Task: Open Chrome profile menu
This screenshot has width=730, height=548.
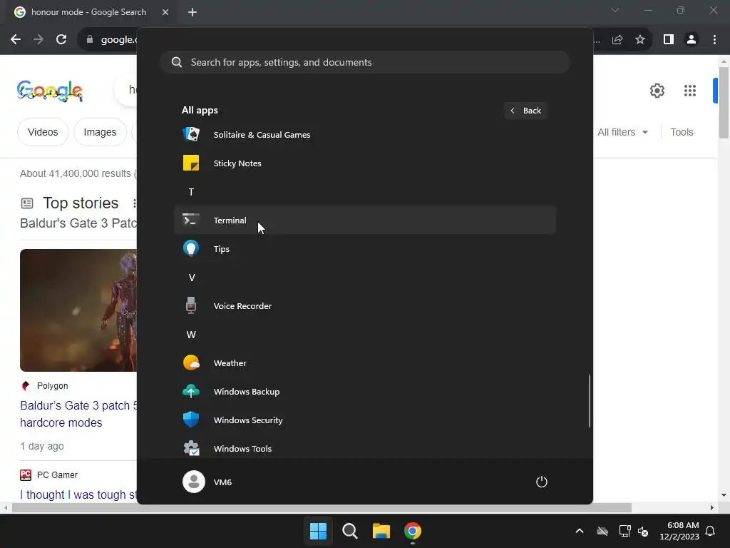Action: (692, 40)
